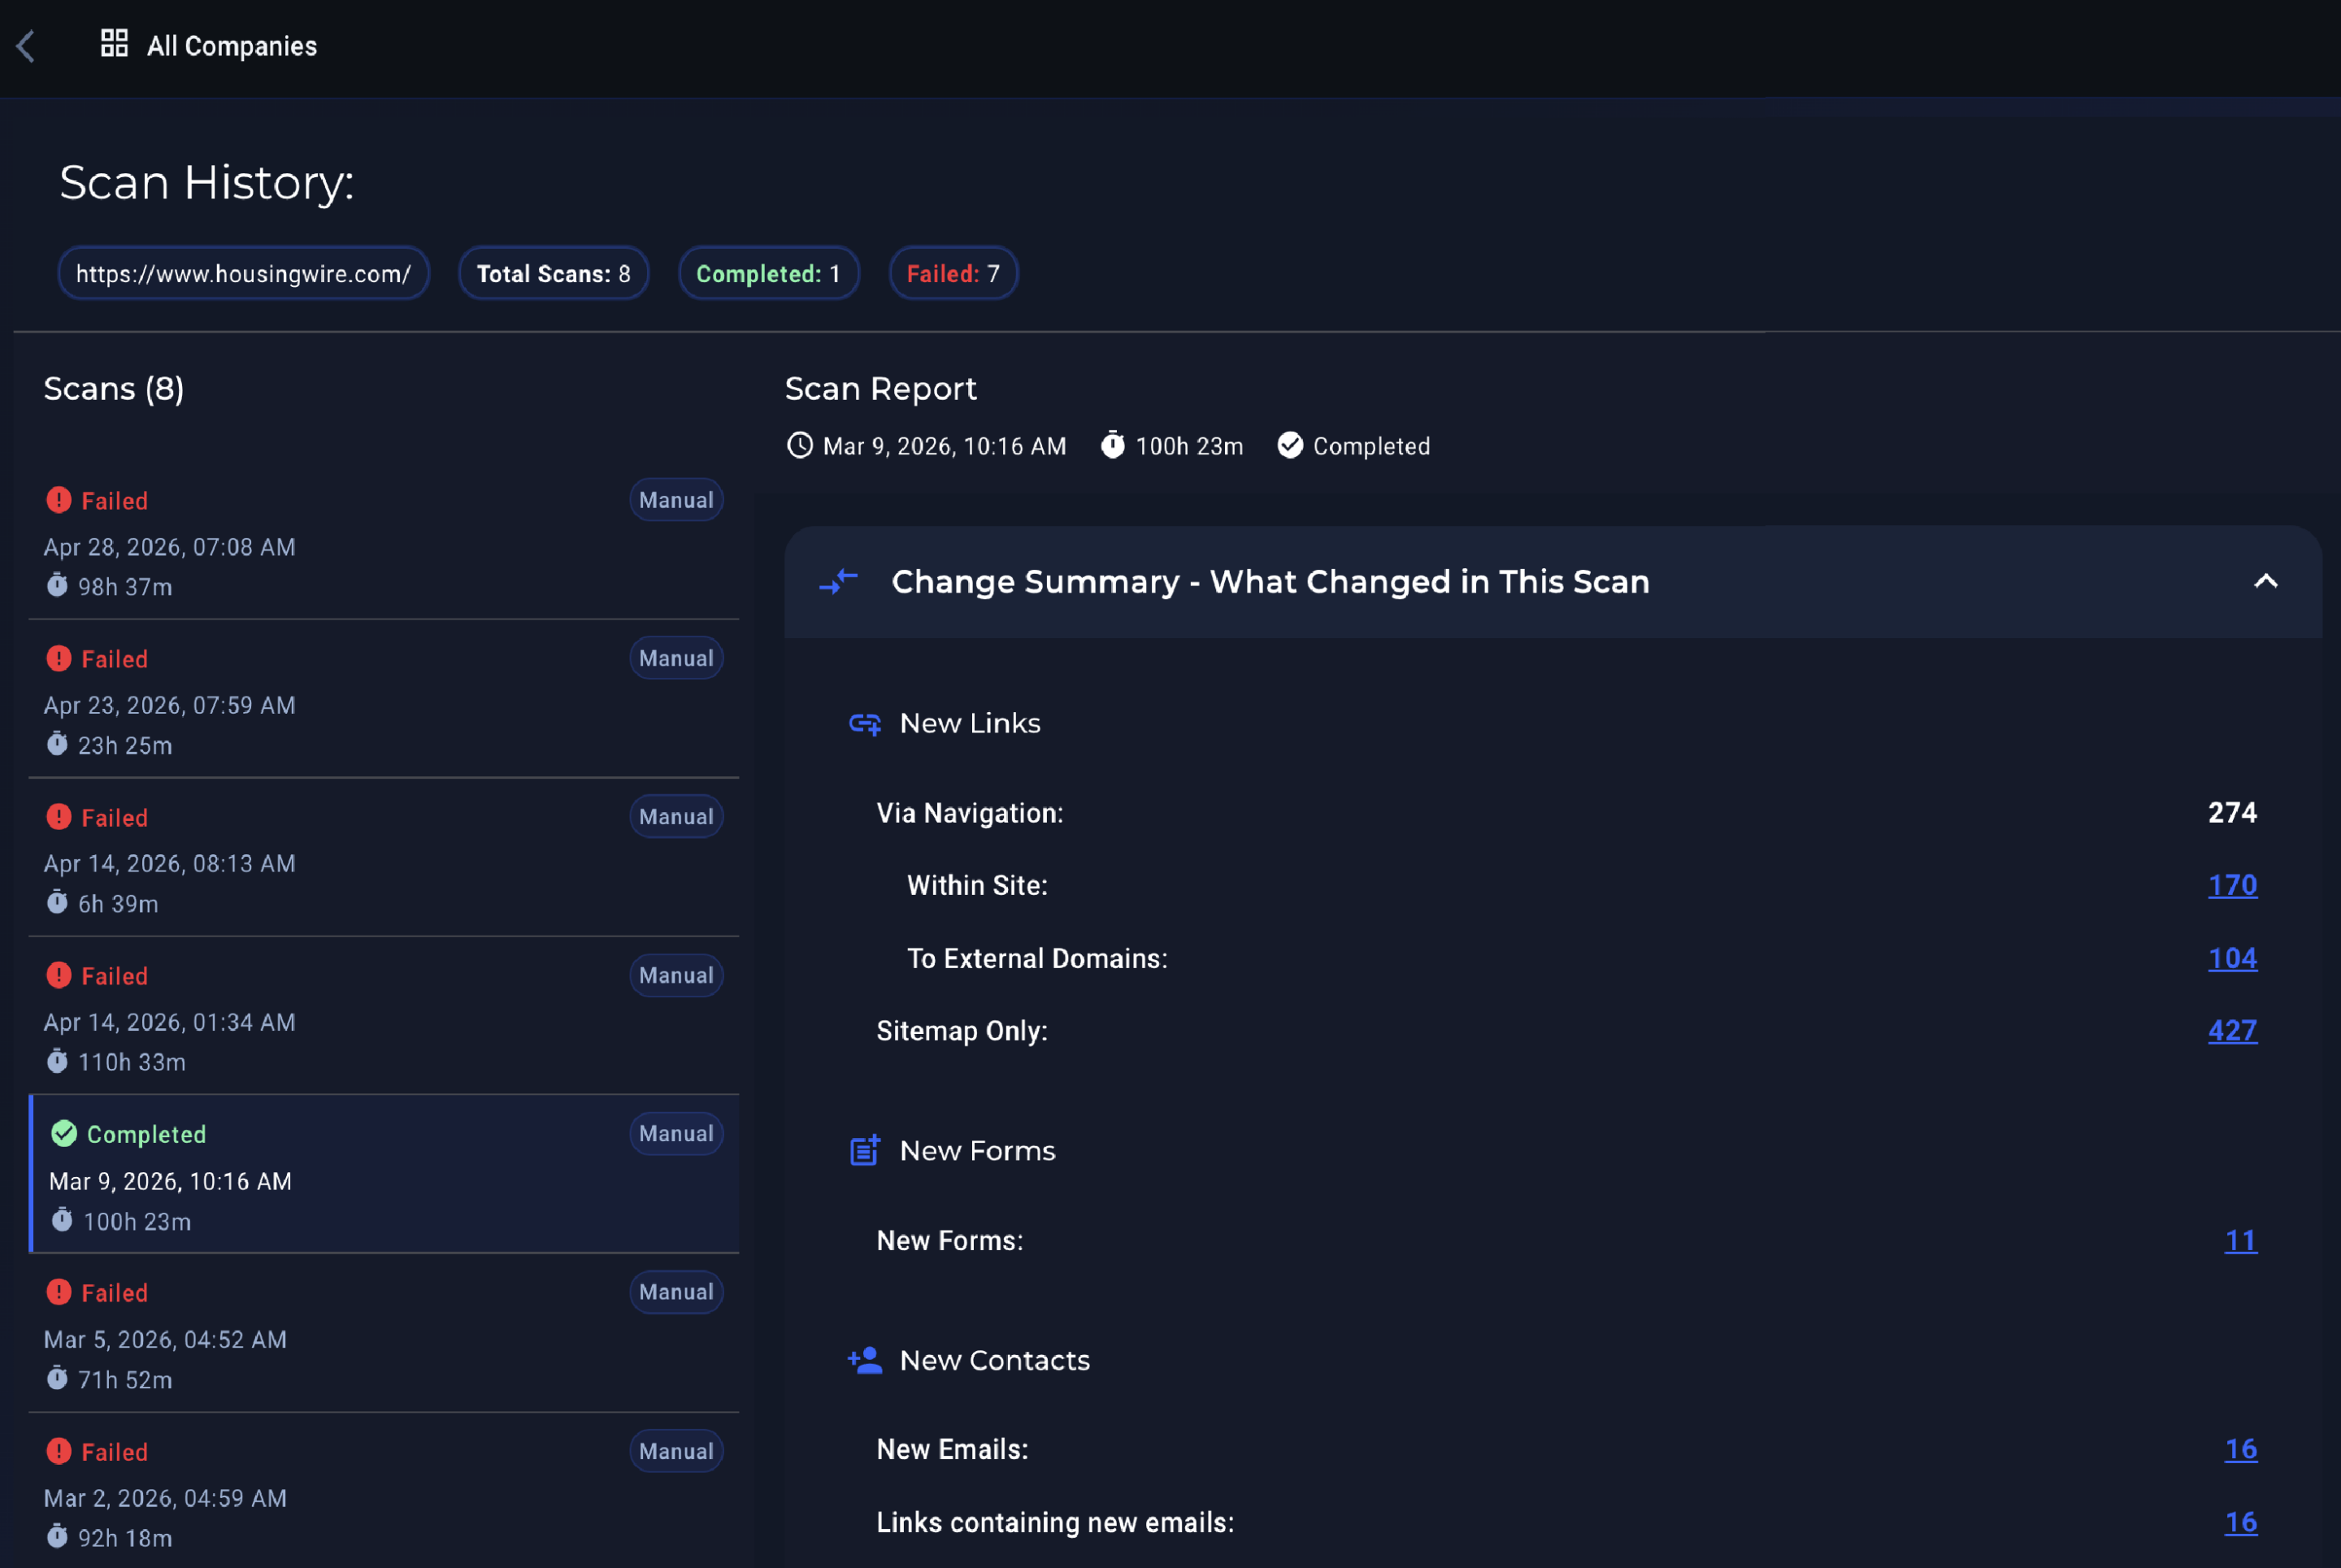Open Links containing new emails 16 link

point(2240,1522)
